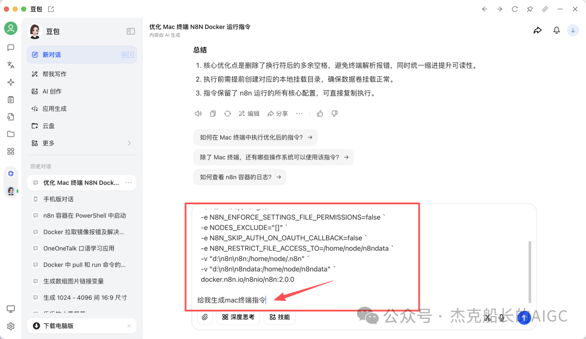Open 生成 1024 - 4096 间 16:9 尺寸 conversation
This screenshot has width=586, height=339.
click(x=82, y=298)
